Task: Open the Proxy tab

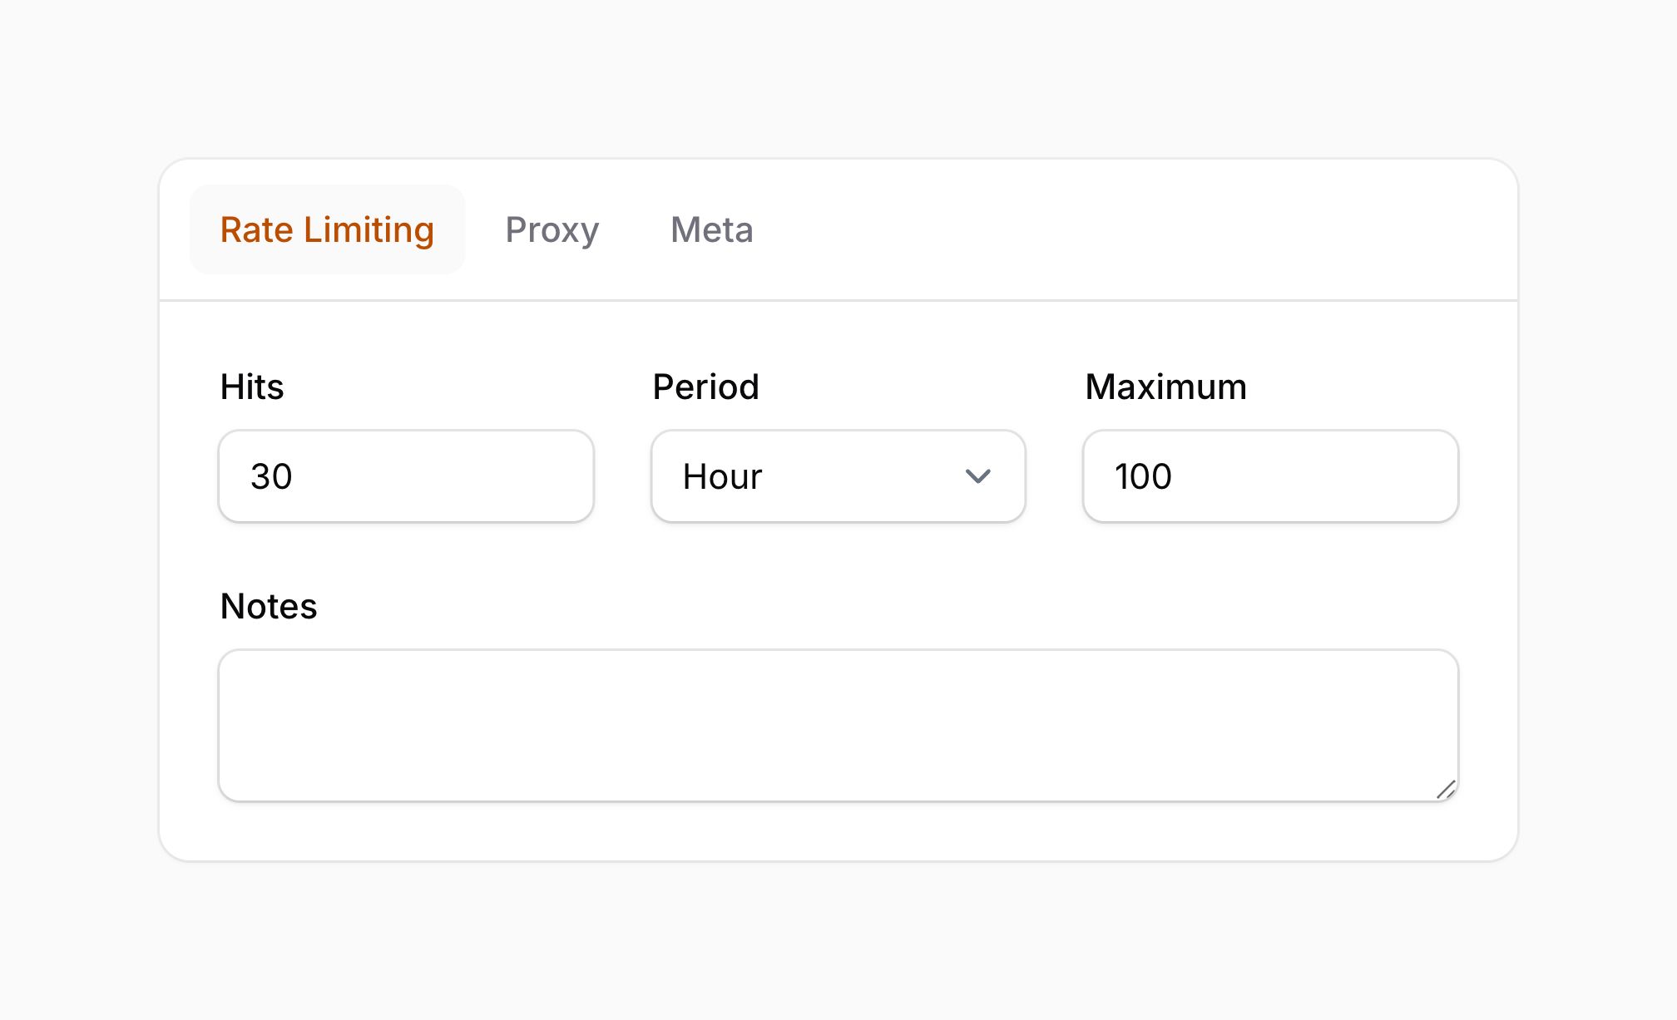Action: (x=552, y=229)
